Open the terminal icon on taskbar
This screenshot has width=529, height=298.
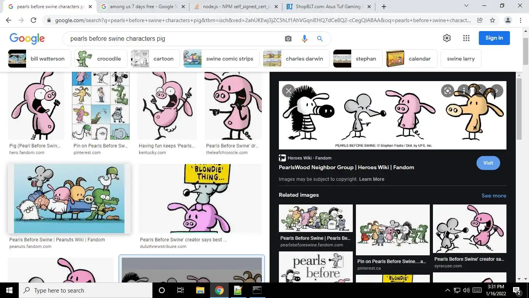257,290
